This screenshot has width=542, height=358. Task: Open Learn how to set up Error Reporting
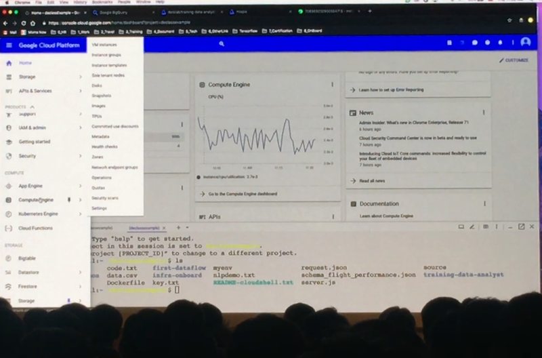click(391, 90)
